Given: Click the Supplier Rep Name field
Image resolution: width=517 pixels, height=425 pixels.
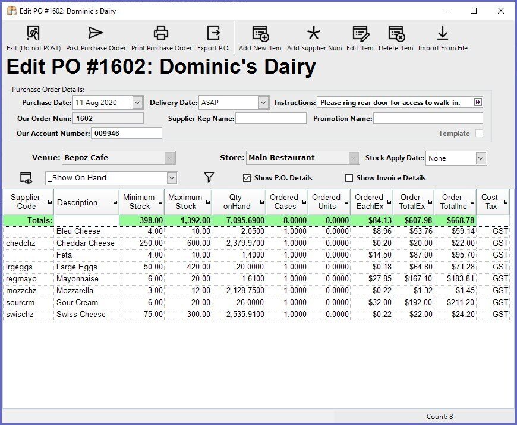Looking at the screenshot, I should click(x=271, y=118).
